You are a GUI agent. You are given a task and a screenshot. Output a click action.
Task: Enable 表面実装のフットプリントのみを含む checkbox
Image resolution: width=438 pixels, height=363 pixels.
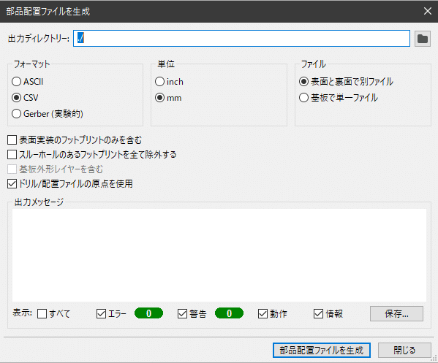tap(12, 140)
